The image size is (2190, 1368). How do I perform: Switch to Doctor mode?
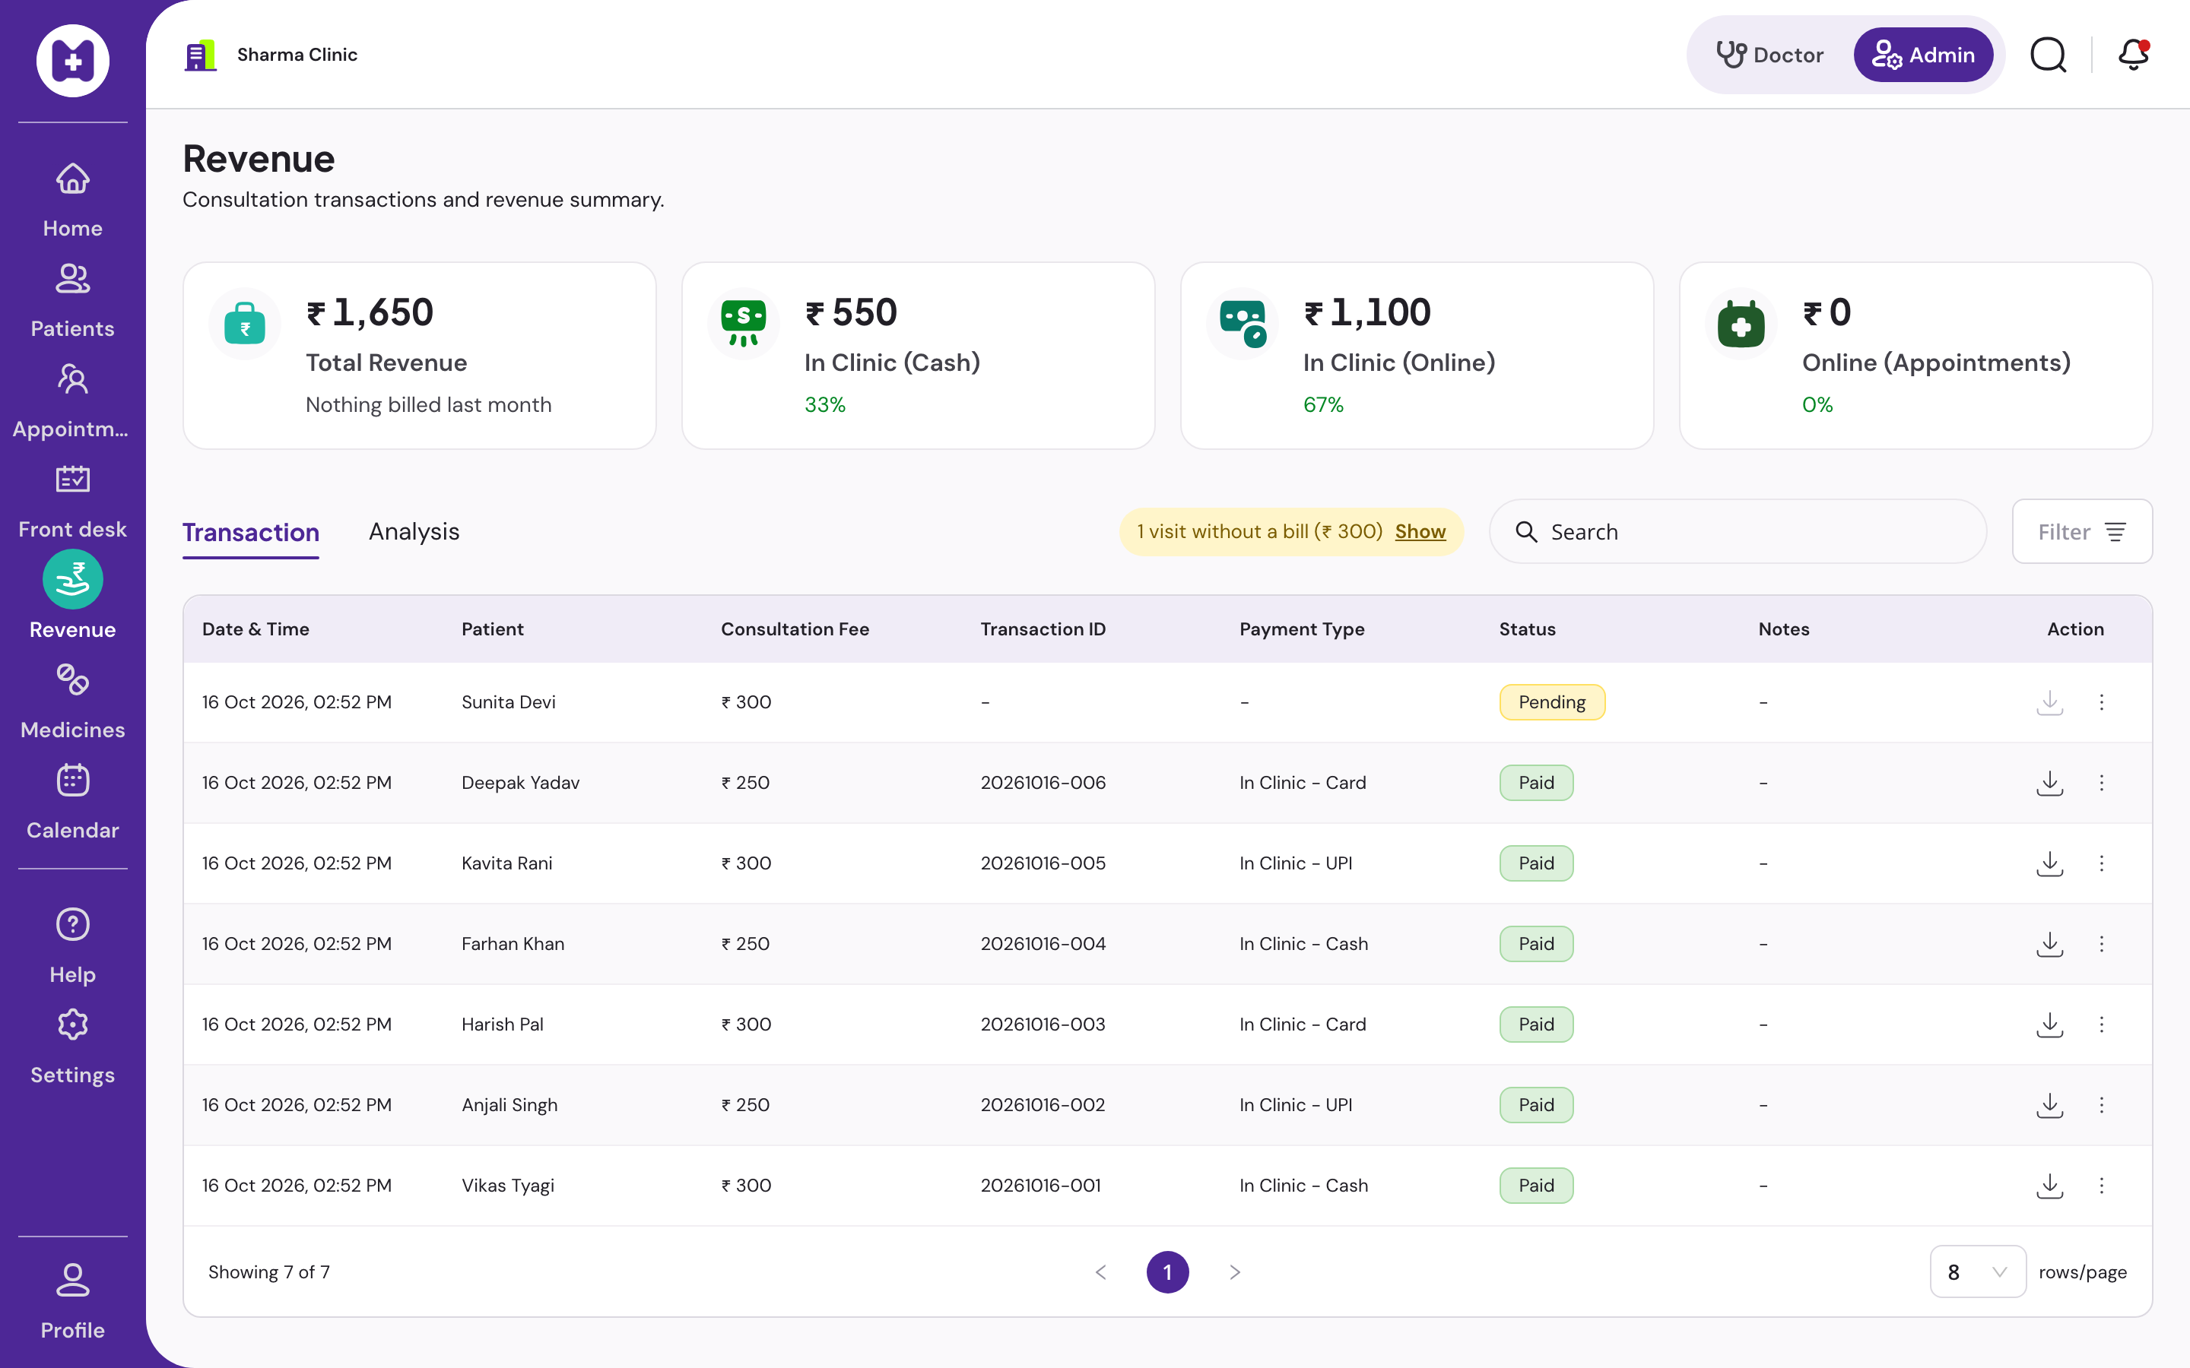point(1769,55)
